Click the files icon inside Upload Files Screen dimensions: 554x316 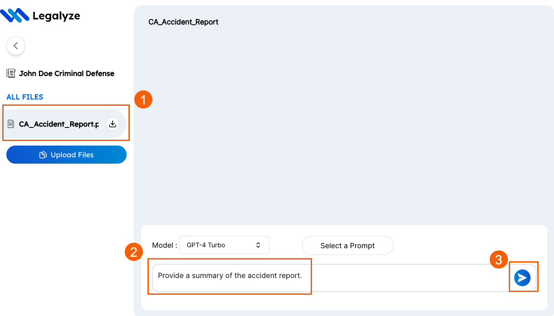[43, 155]
